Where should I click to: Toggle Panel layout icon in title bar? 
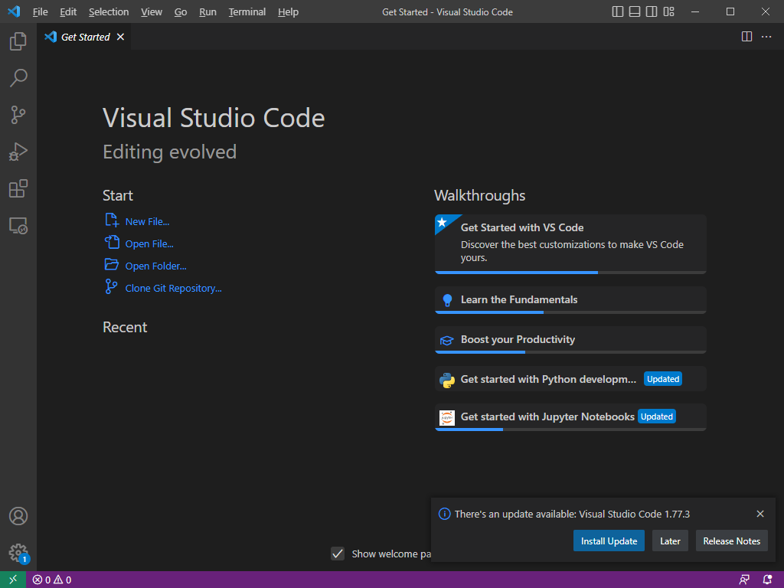click(x=635, y=11)
